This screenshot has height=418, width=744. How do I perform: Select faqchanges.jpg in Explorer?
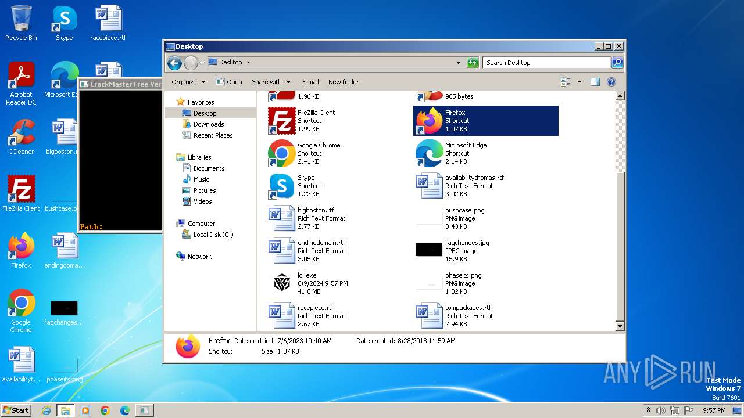pos(487,251)
